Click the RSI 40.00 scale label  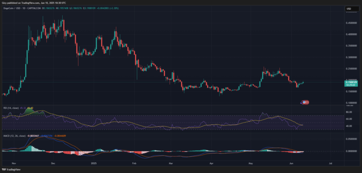[349, 126]
